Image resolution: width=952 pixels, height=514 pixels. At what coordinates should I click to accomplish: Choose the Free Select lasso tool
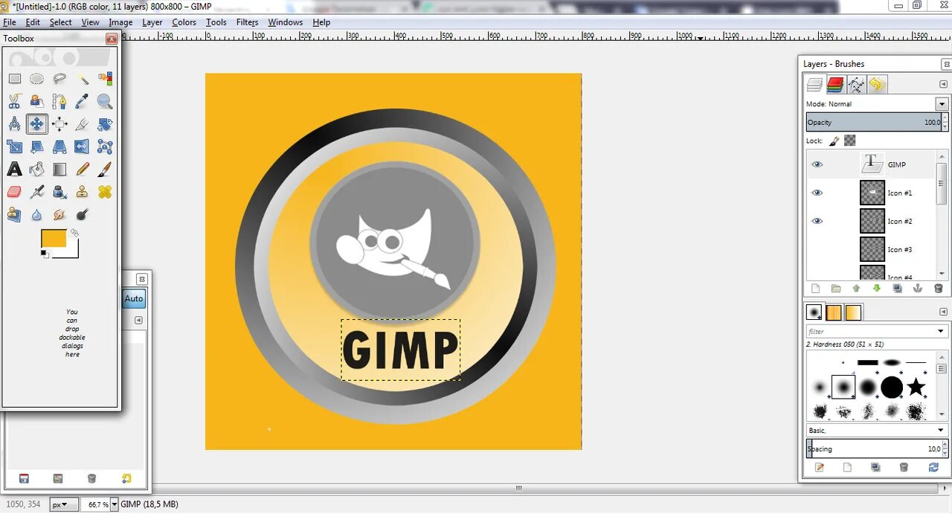pyautogui.click(x=59, y=79)
